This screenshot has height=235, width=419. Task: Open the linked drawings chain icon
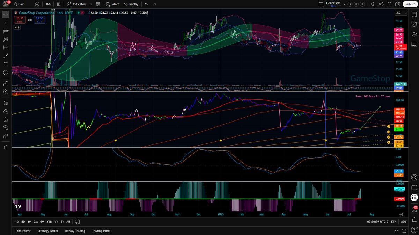[6, 136]
